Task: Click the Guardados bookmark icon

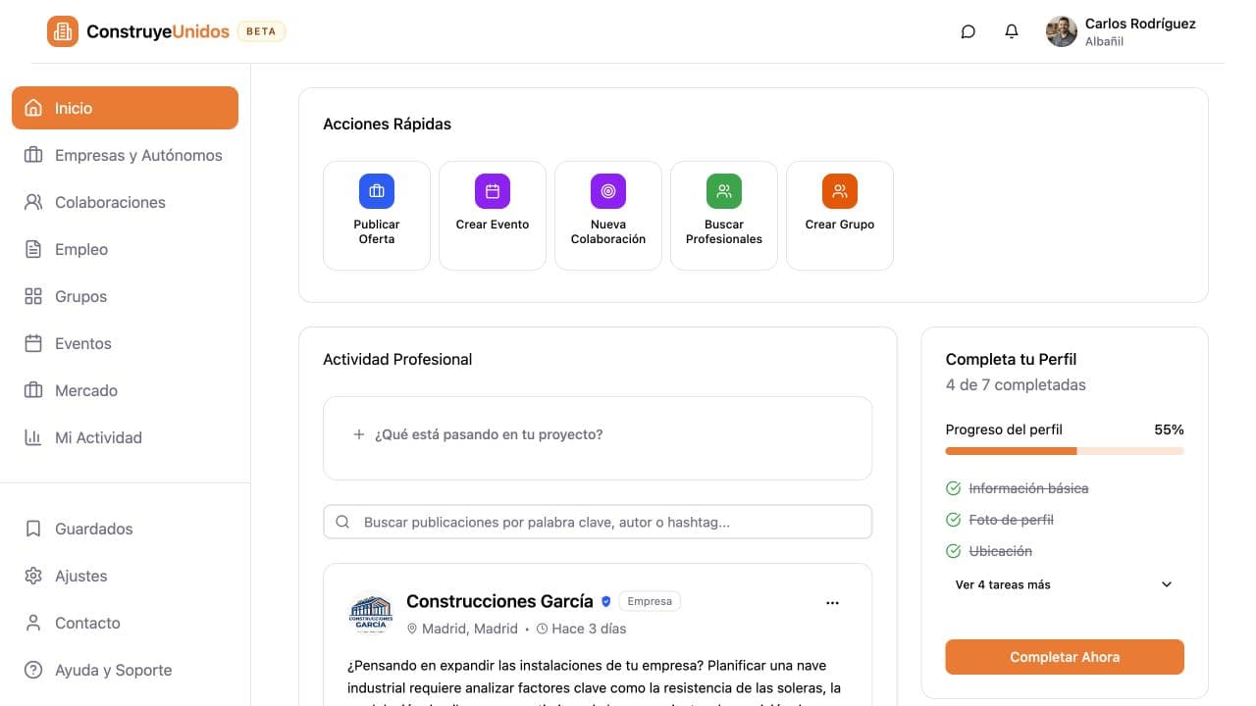Action: tap(33, 529)
